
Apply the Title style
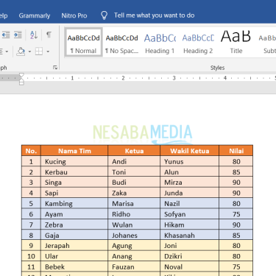tap(236, 43)
